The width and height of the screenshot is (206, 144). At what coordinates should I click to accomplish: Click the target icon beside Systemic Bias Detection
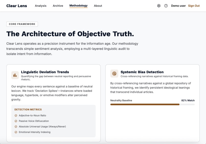(x=114, y=74)
